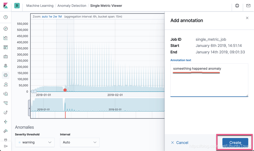Set zoom to 1w
This screenshot has width=254, height=151.
point(50,17)
